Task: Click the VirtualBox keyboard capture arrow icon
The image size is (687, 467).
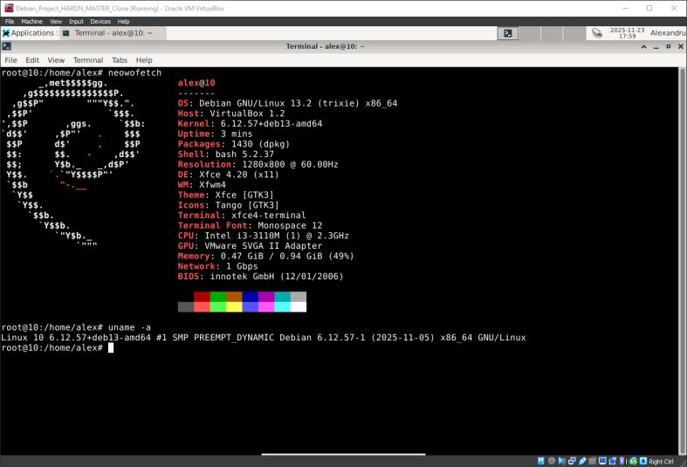Action: pos(642,461)
